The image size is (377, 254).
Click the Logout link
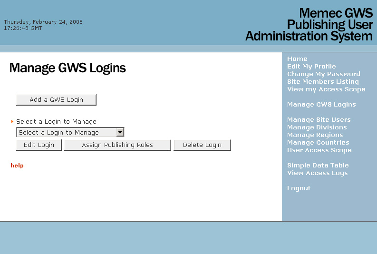(299, 188)
